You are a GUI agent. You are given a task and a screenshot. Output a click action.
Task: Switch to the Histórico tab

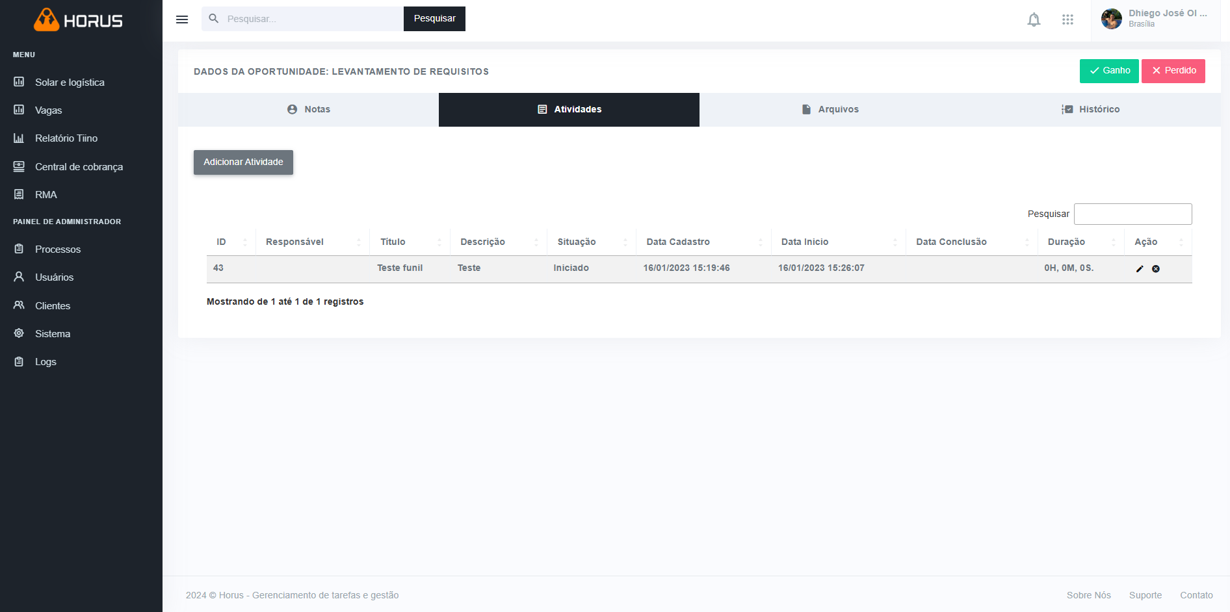(1090, 110)
